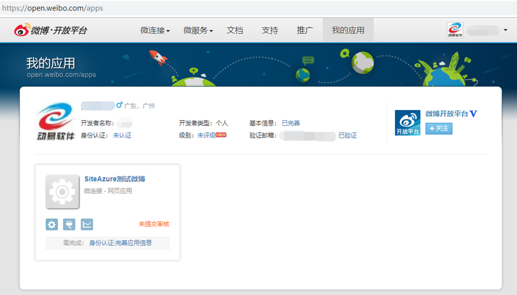Open the account dropdown arrow
This screenshot has width=517, height=295.
pos(505,30)
